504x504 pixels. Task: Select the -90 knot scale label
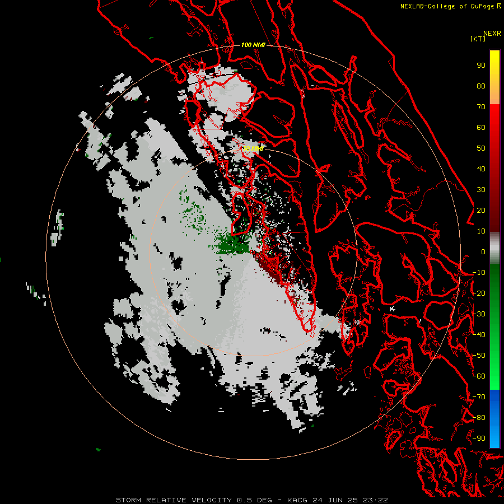(x=479, y=438)
